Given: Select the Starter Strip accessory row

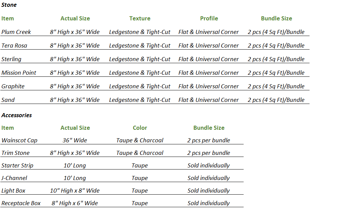Looking at the screenshot, I should pos(122,166).
